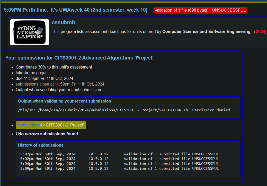Click the 'Contributes 30%' bullet item

coord(54,67)
